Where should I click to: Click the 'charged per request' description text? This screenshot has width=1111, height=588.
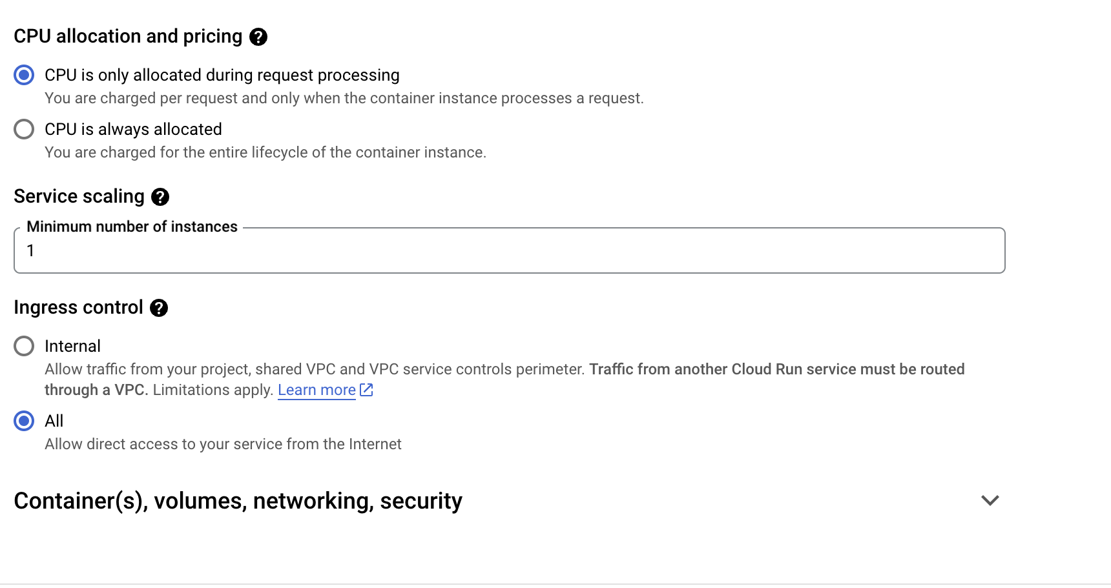click(x=344, y=98)
